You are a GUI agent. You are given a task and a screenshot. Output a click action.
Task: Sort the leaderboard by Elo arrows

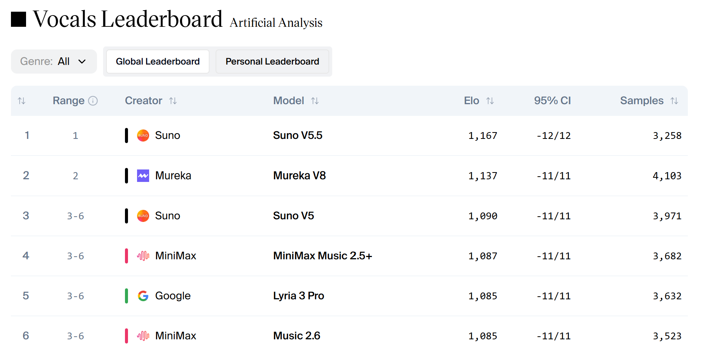pos(490,101)
